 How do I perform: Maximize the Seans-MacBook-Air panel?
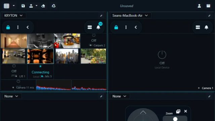click(209, 16)
